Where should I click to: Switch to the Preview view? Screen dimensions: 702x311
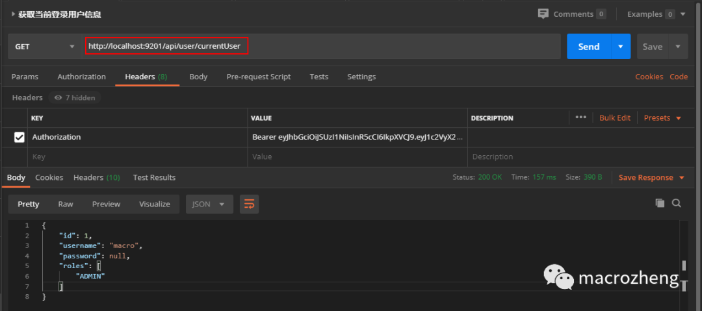pos(106,204)
